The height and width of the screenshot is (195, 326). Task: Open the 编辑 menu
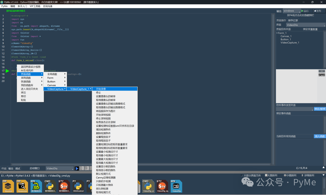coord(13,6)
